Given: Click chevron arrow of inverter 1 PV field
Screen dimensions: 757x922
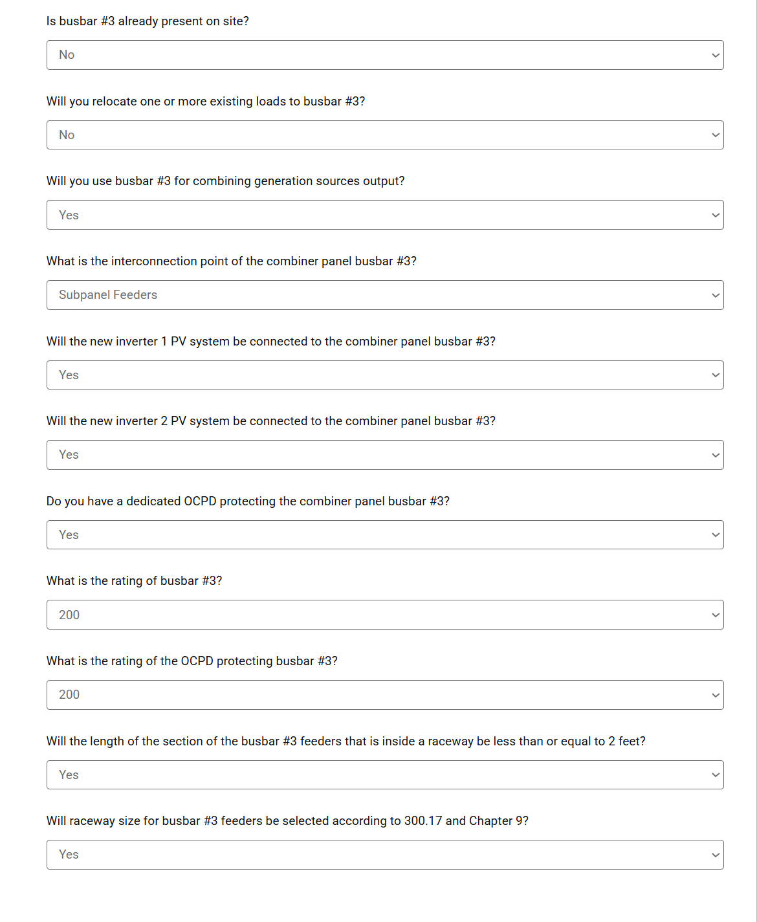Looking at the screenshot, I should point(716,375).
